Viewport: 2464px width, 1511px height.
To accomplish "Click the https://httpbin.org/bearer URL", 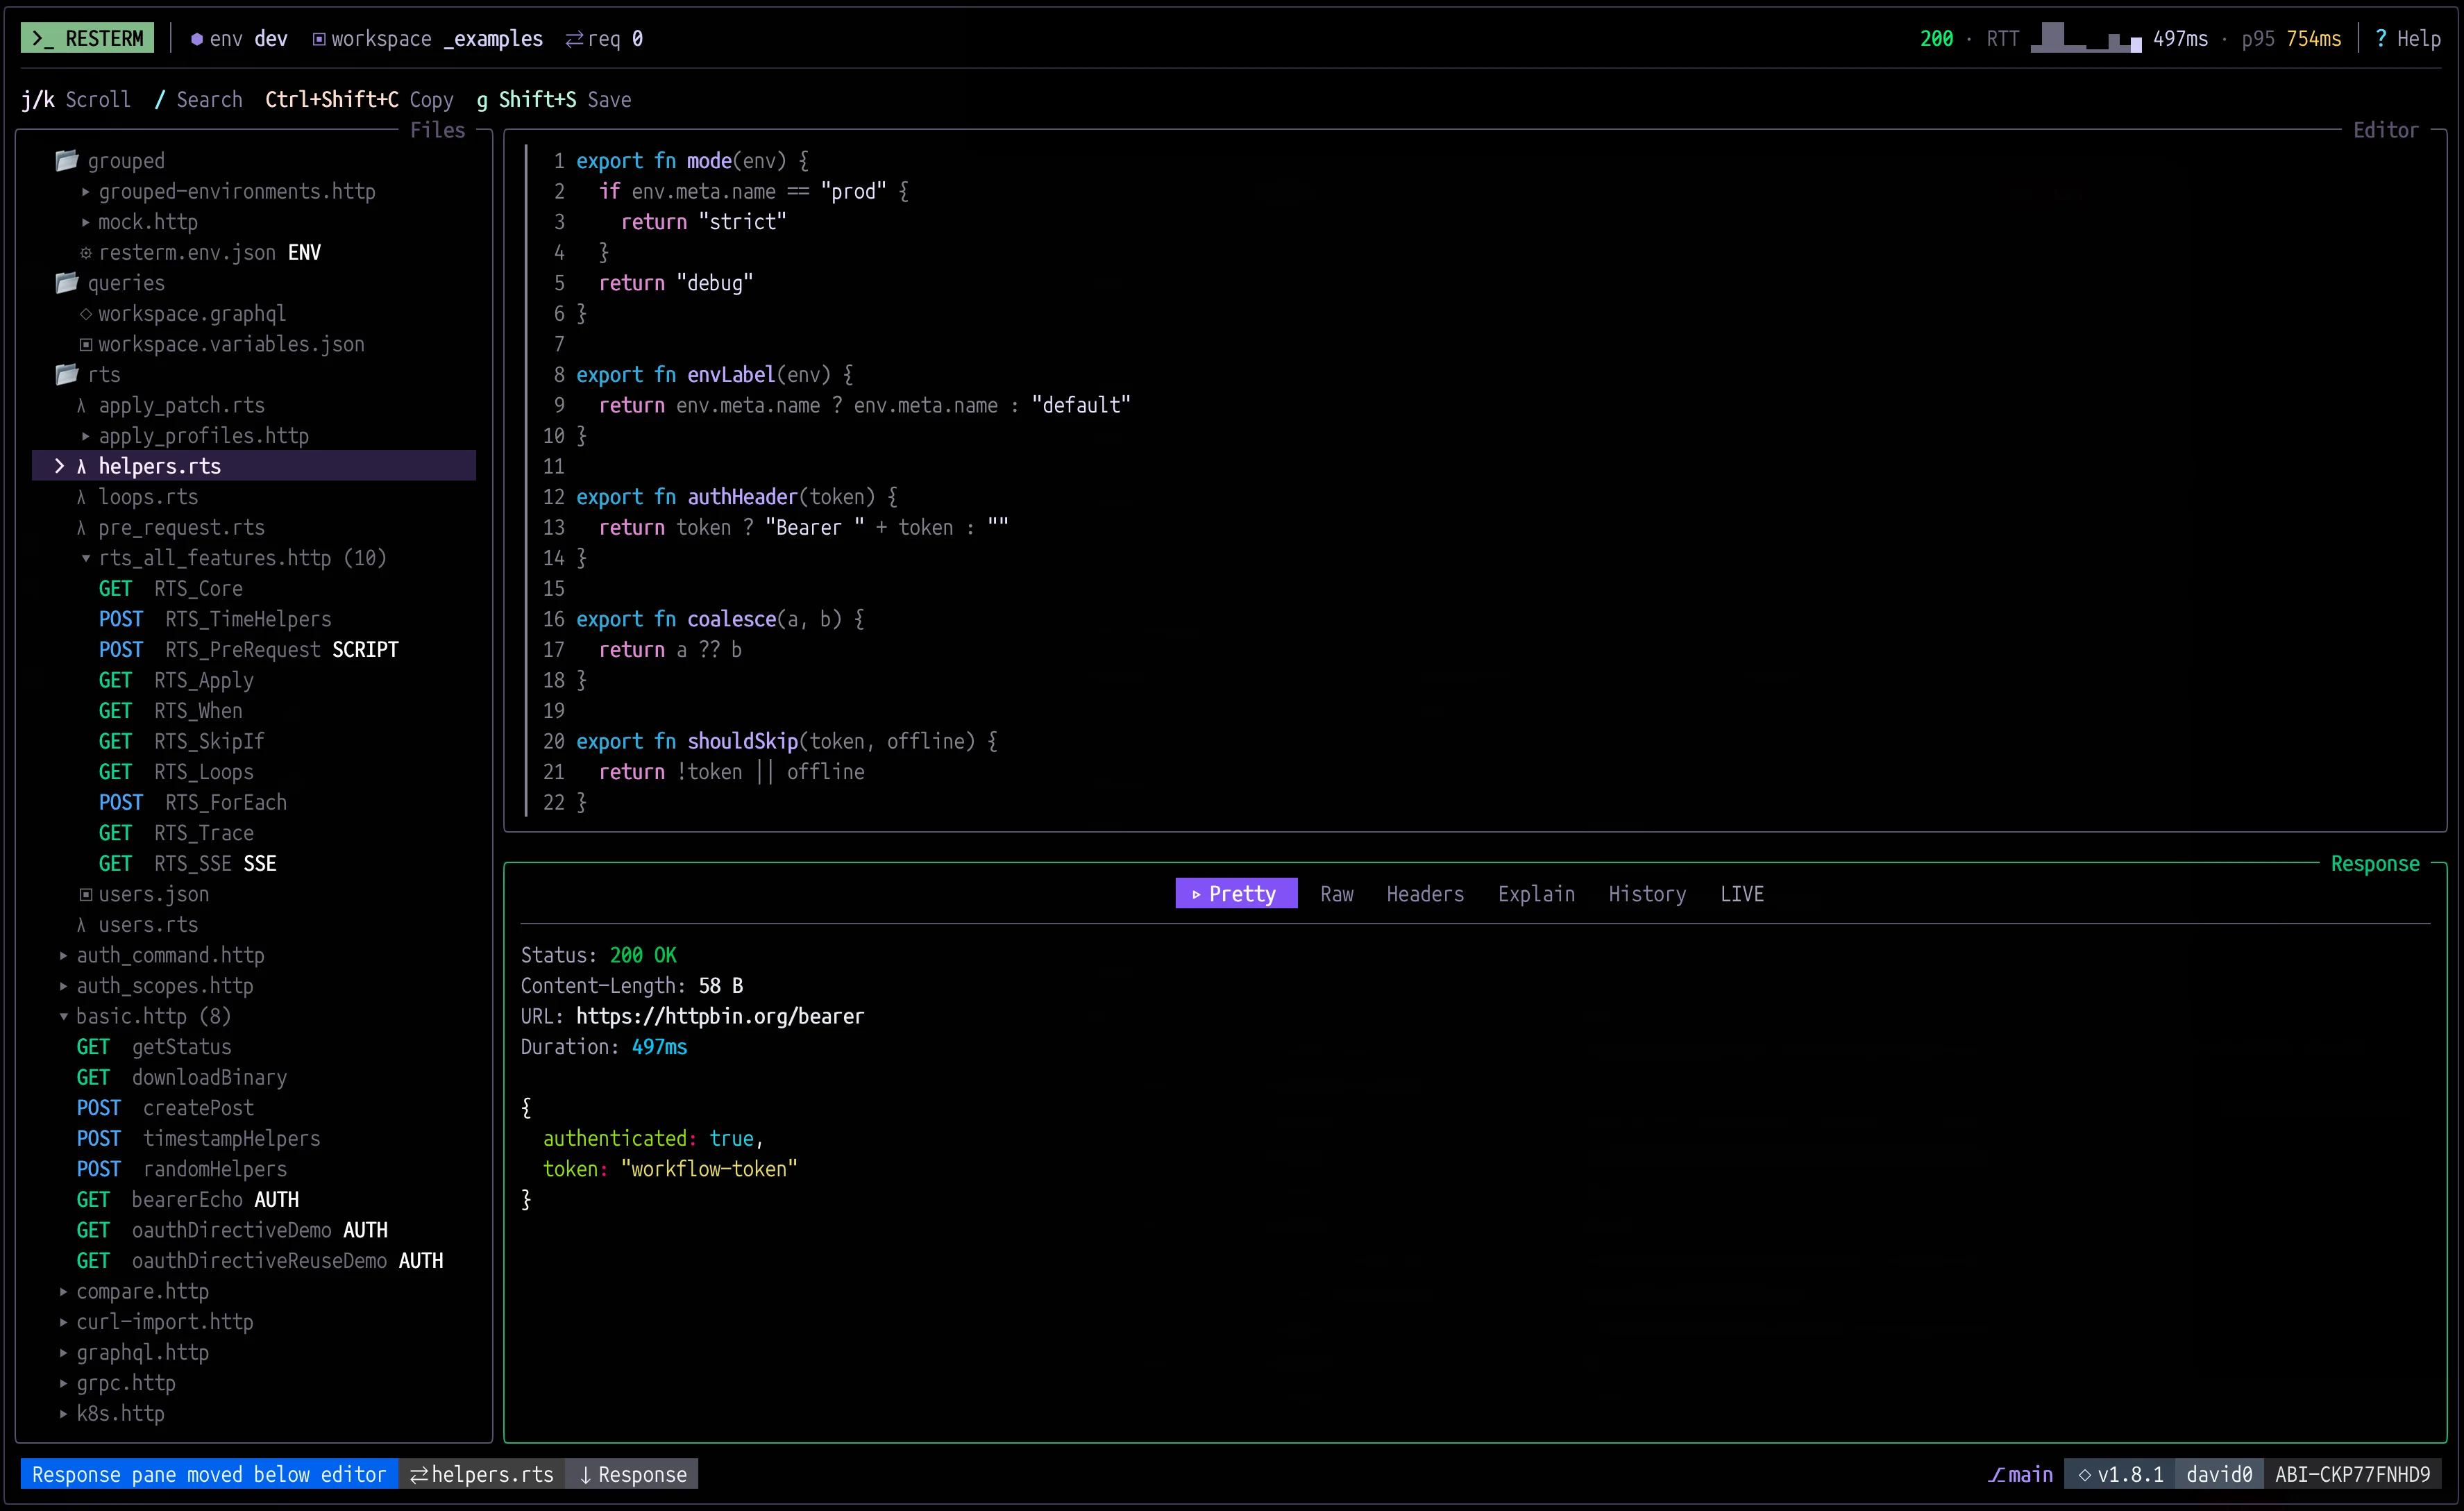I will 720,1017.
